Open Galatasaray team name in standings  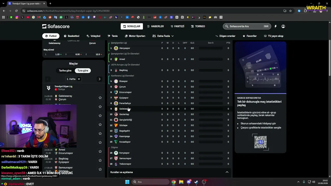click(x=125, y=109)
